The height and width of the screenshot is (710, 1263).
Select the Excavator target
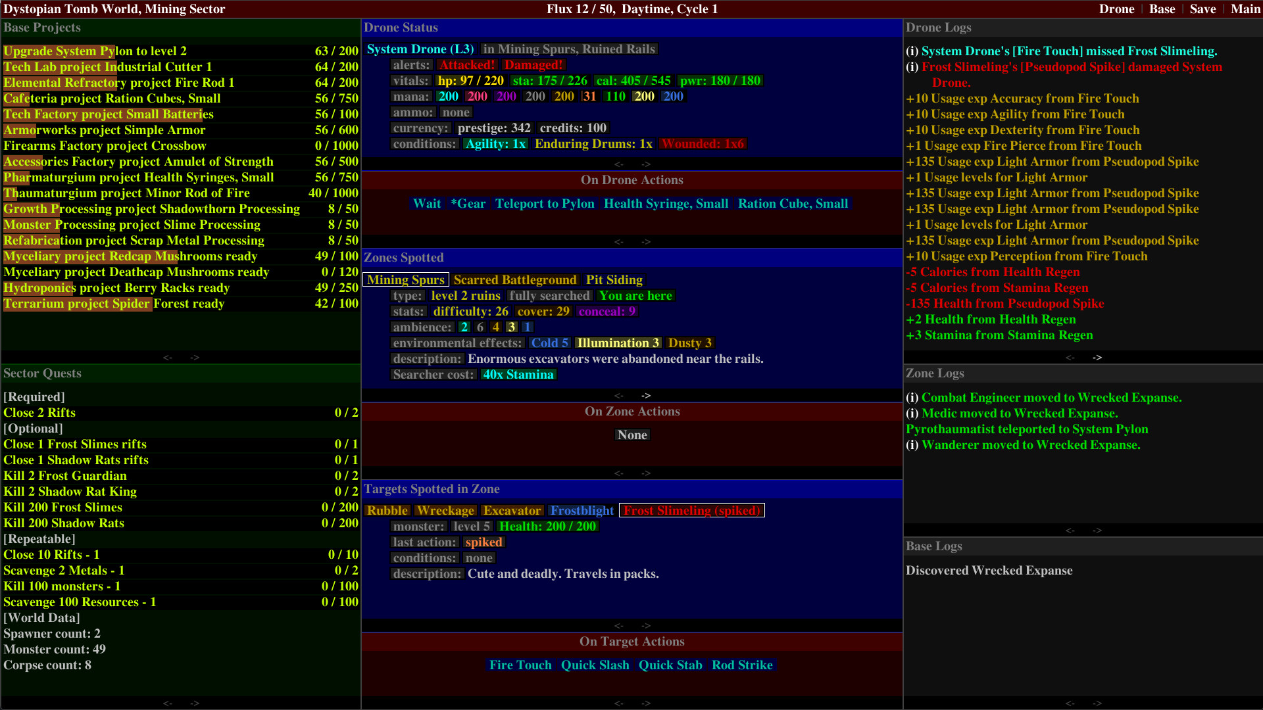click(512, 510)
